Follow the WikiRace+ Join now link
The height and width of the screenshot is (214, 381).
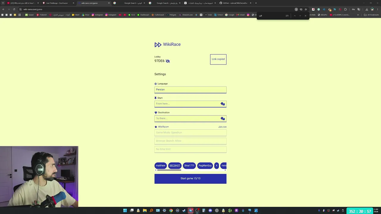[222, 127]
